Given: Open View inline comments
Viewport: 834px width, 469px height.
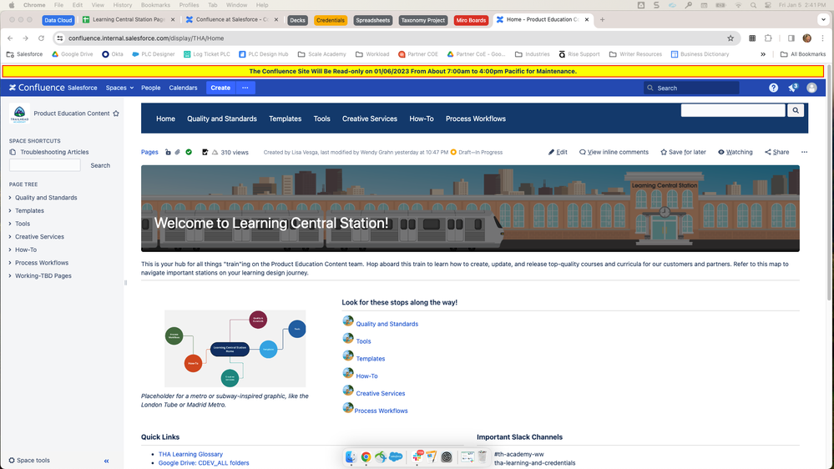Looking at the screenshot, I should pos(614,152).
